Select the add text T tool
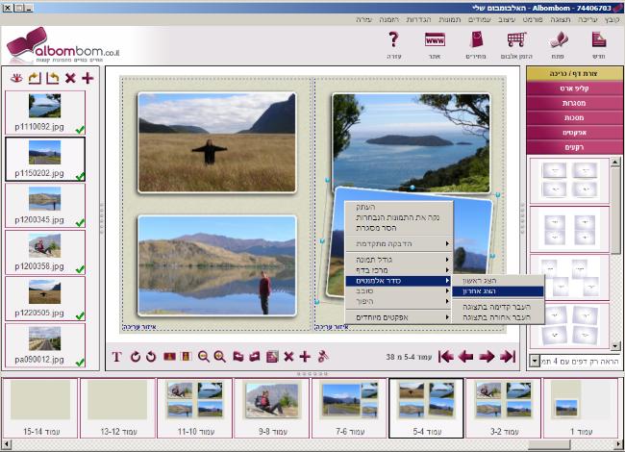The width and height of the screenshot is (625, 452). pos(116,357)
